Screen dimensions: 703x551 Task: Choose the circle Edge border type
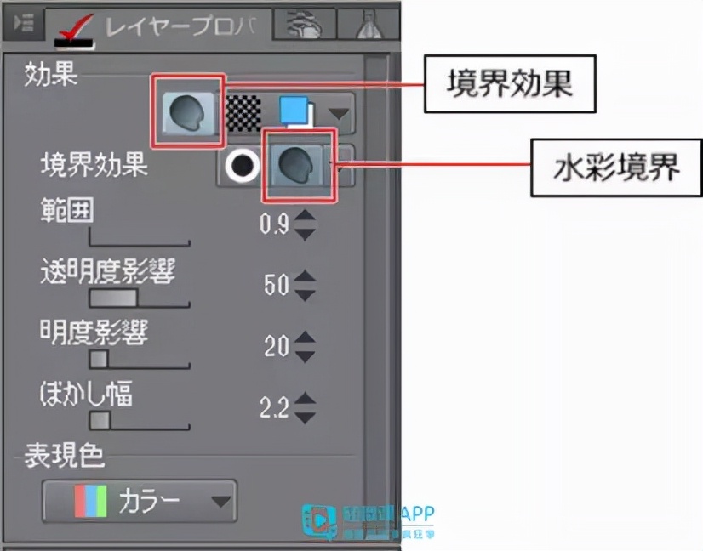[x=242, y=166]
